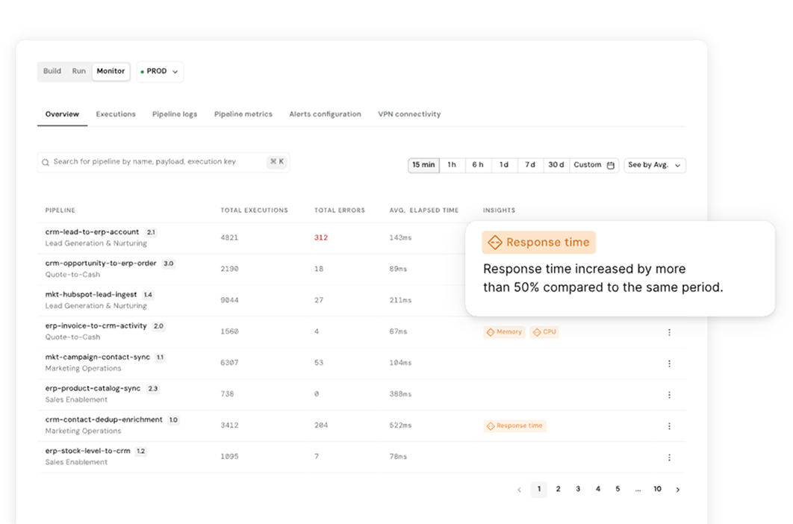Click the pagination ellipsis

coord(638,490)
